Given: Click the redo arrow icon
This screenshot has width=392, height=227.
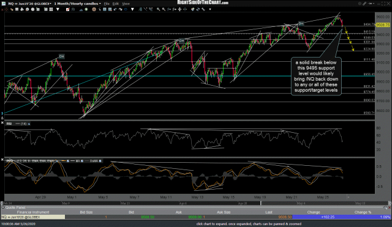Looking at the screenshot, I should pyautogui.click(x=120, y=9).
